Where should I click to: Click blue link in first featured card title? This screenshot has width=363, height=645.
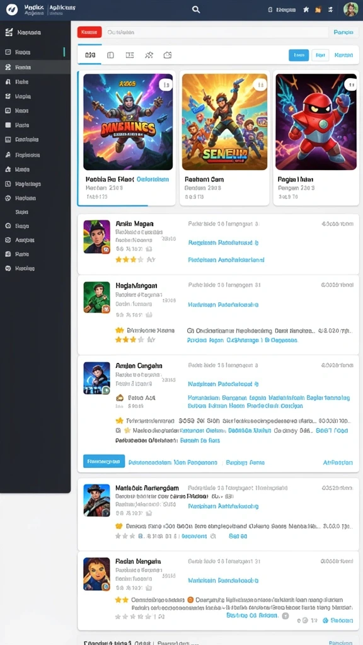tap(153, 180)
